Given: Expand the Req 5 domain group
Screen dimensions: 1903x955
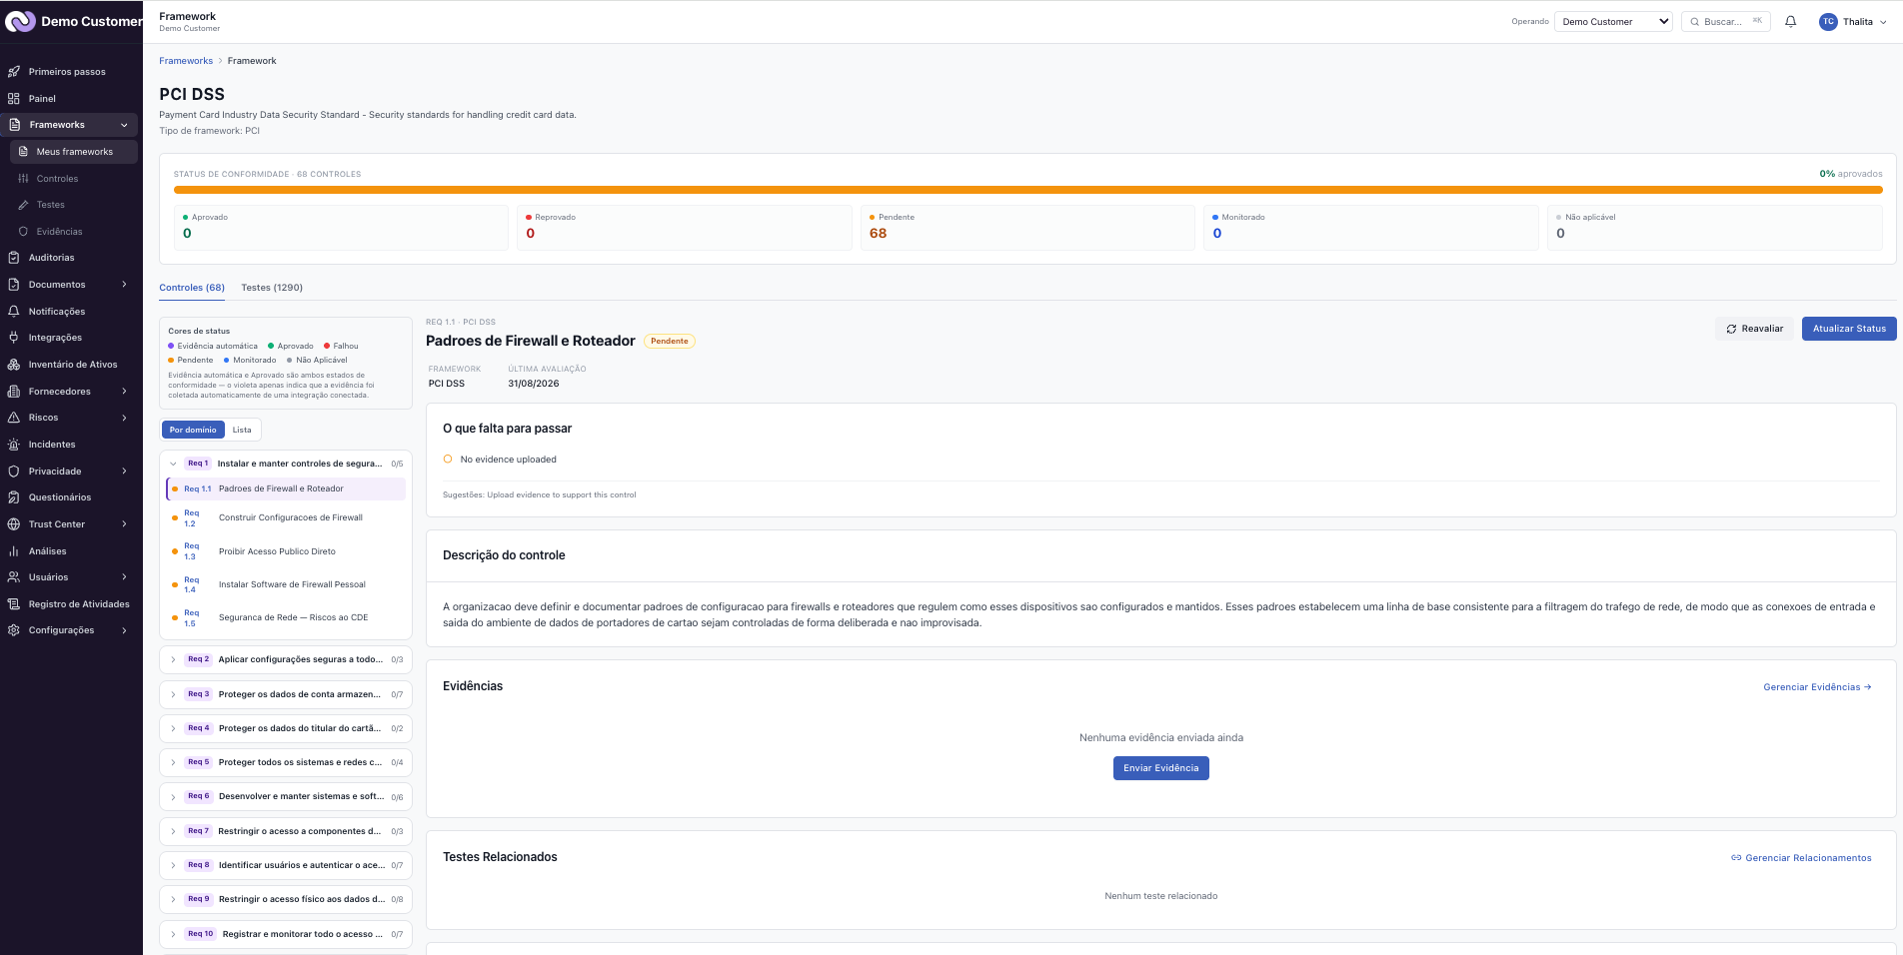Looking at the screenshot, I should point(173,762).
